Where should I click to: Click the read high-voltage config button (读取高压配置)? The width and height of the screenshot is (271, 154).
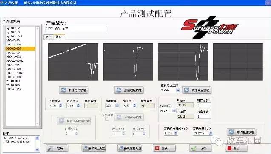pos(94,148)
